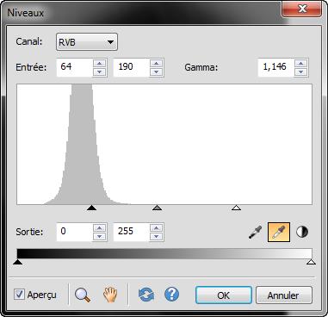Increase Gamma value with up arrow
This screenshot has height=317, width=328.
300,64
